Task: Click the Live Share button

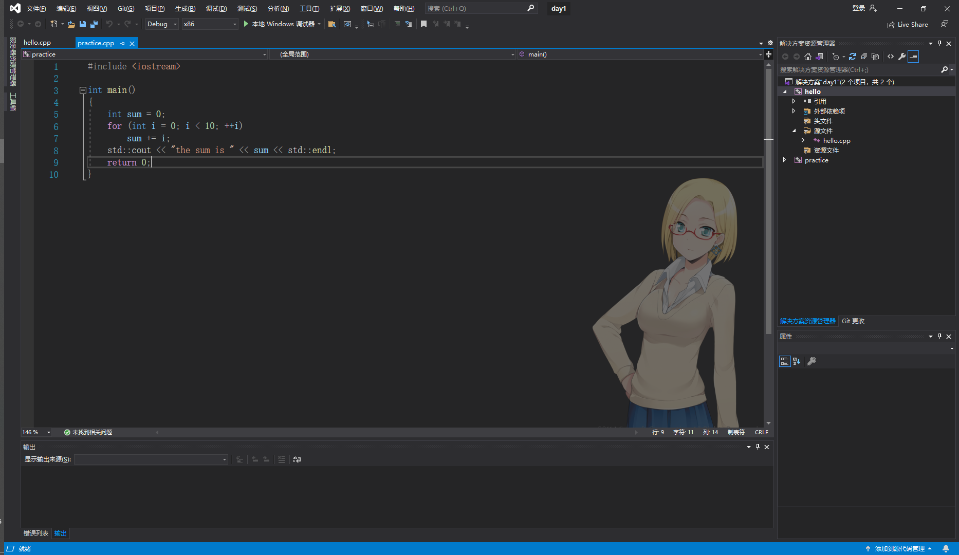Action: (x=908, y=25)
